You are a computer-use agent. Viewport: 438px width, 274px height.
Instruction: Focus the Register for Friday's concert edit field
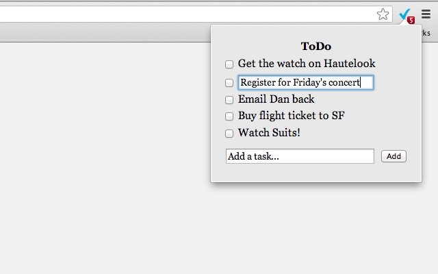tap(305, 83)
